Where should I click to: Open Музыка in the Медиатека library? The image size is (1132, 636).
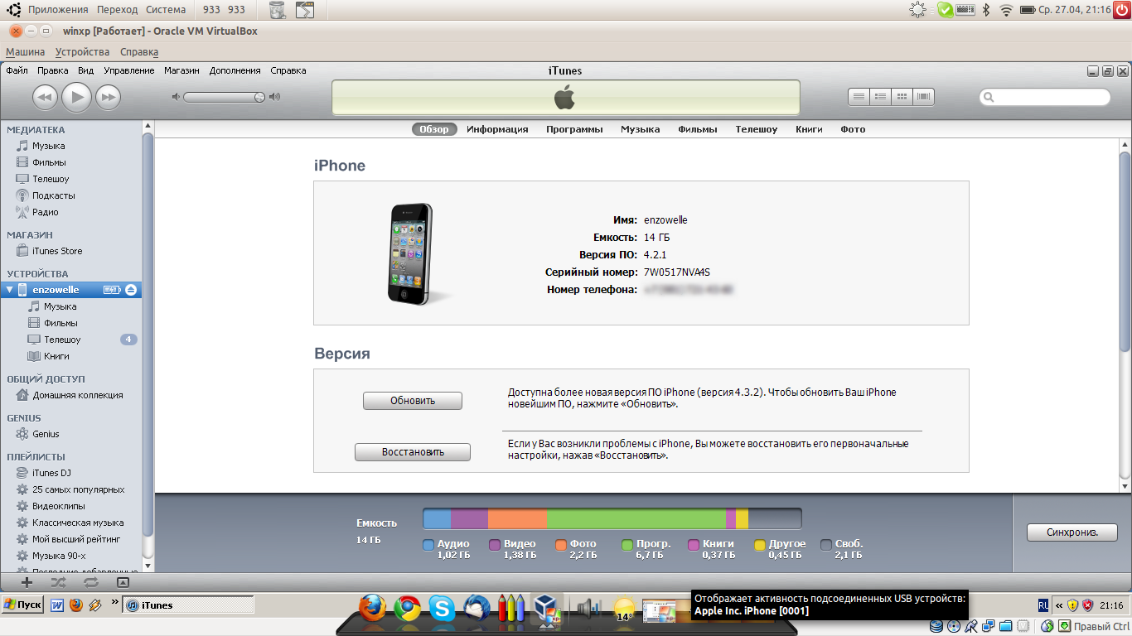(x=48, y=146)
